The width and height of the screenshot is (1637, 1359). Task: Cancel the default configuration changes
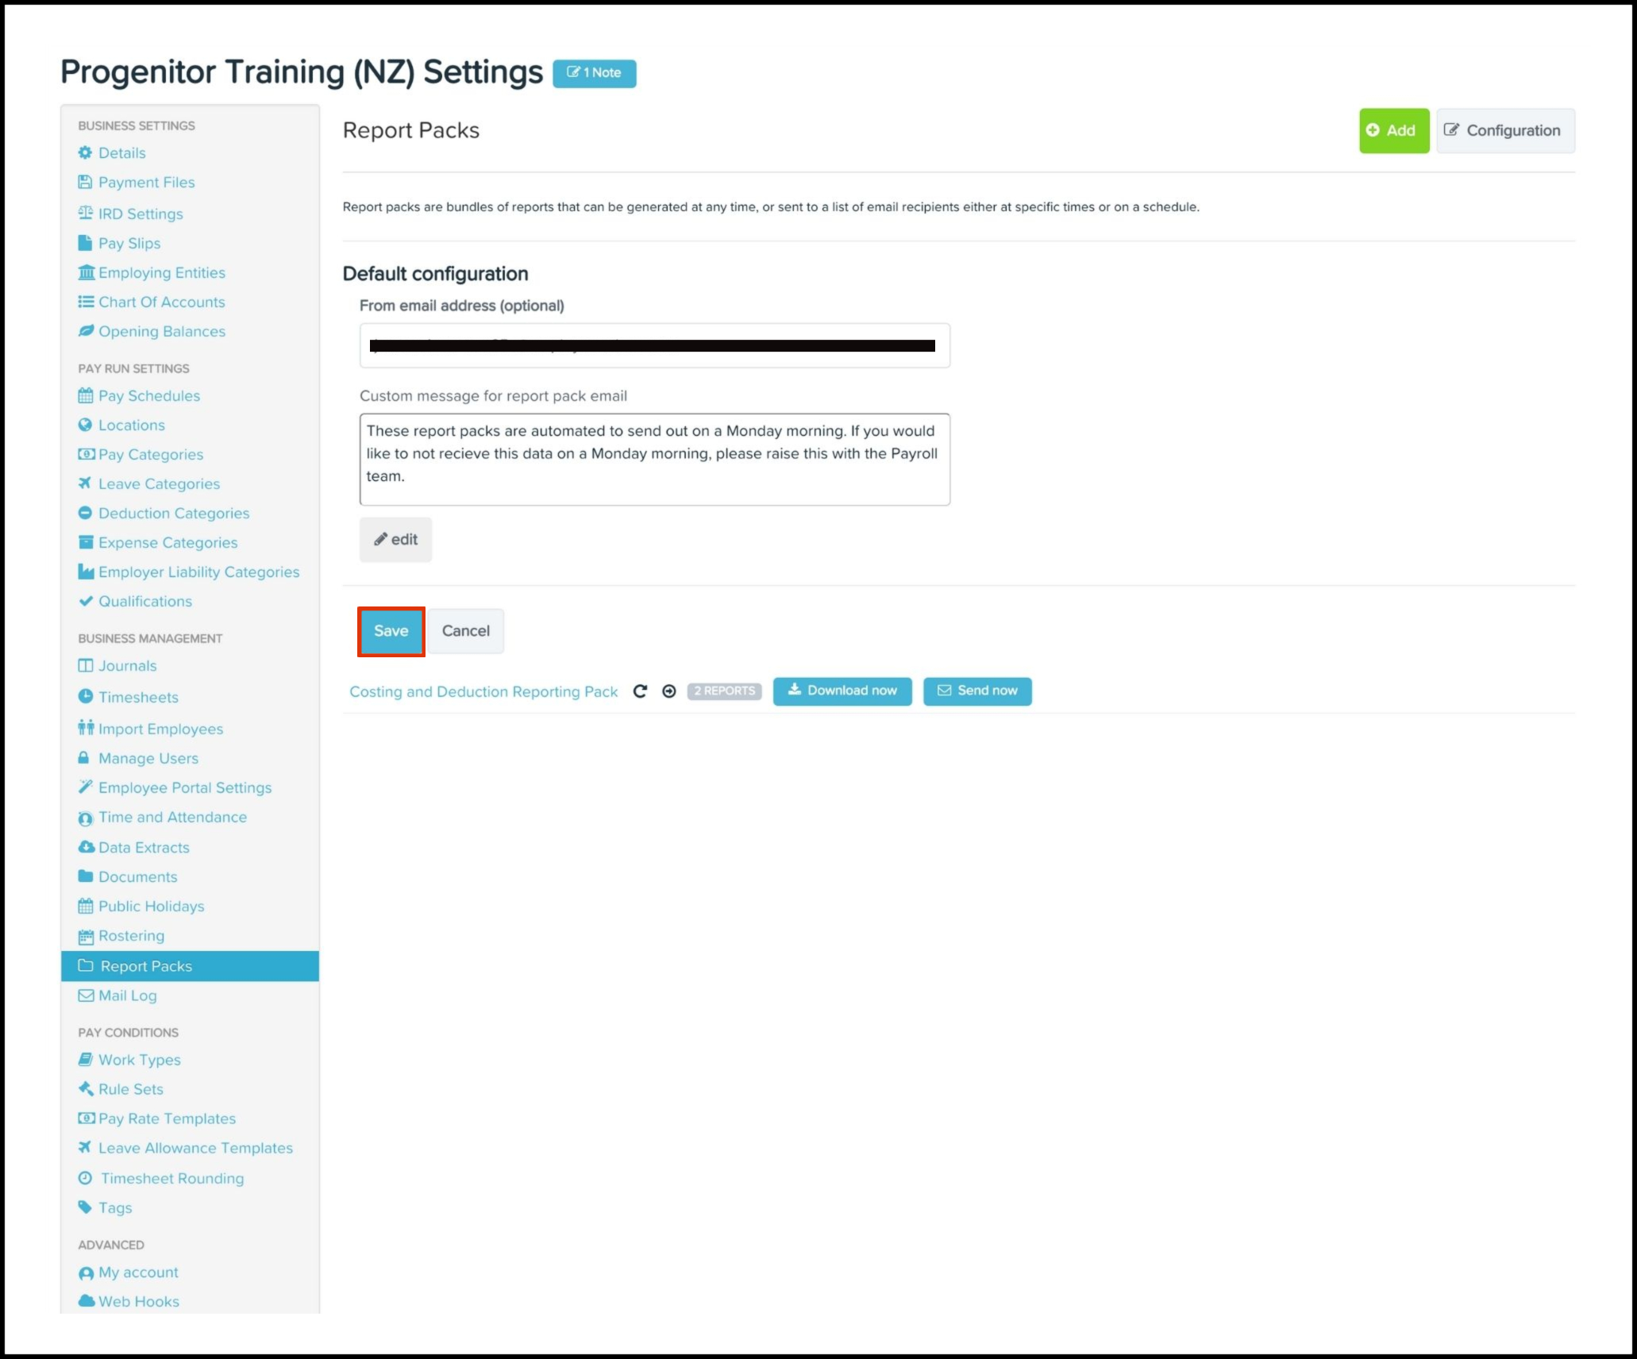tap(465, 631)
